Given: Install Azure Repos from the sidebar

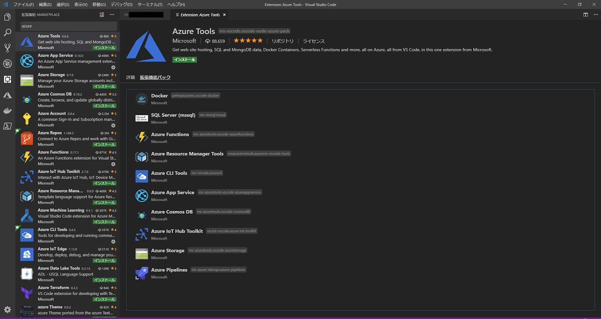Looking at the screenshot, I should [105, 144].
